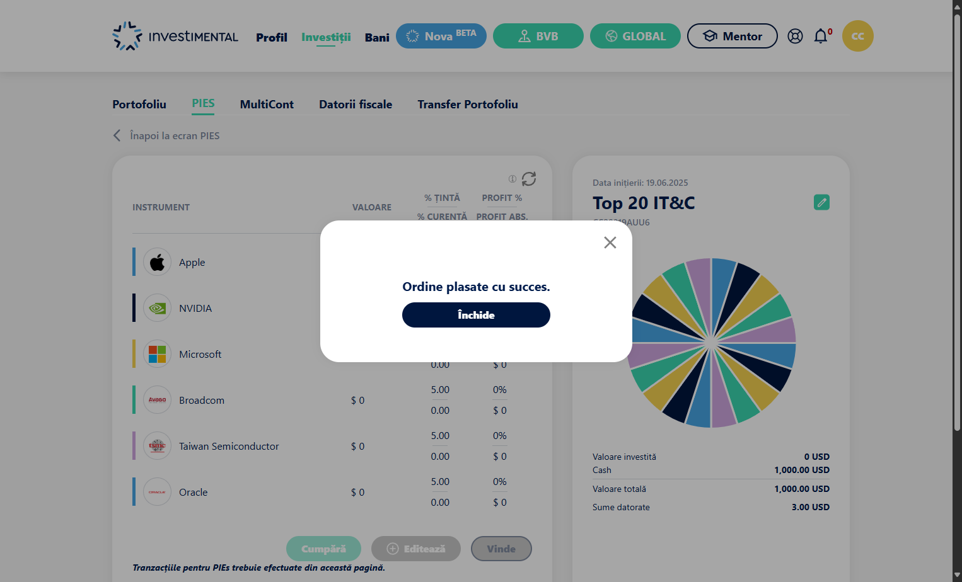Screen dimensions: 962x582
Task: Click the Editează button
Action: coord(416,549)
